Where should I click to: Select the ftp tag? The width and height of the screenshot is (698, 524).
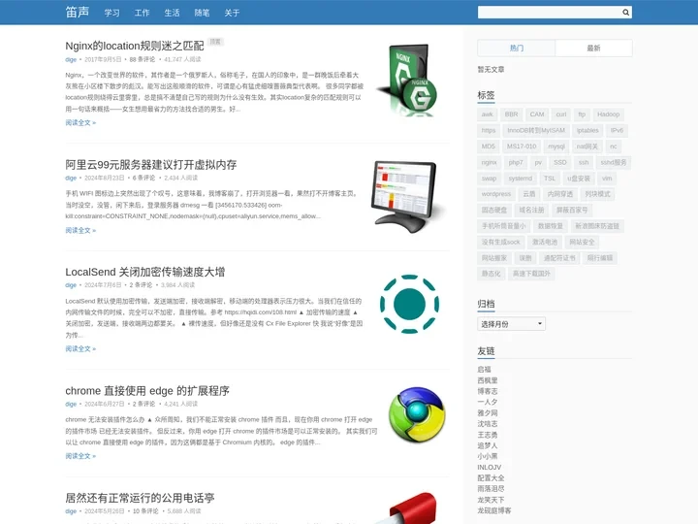click(x=582, y=115)
